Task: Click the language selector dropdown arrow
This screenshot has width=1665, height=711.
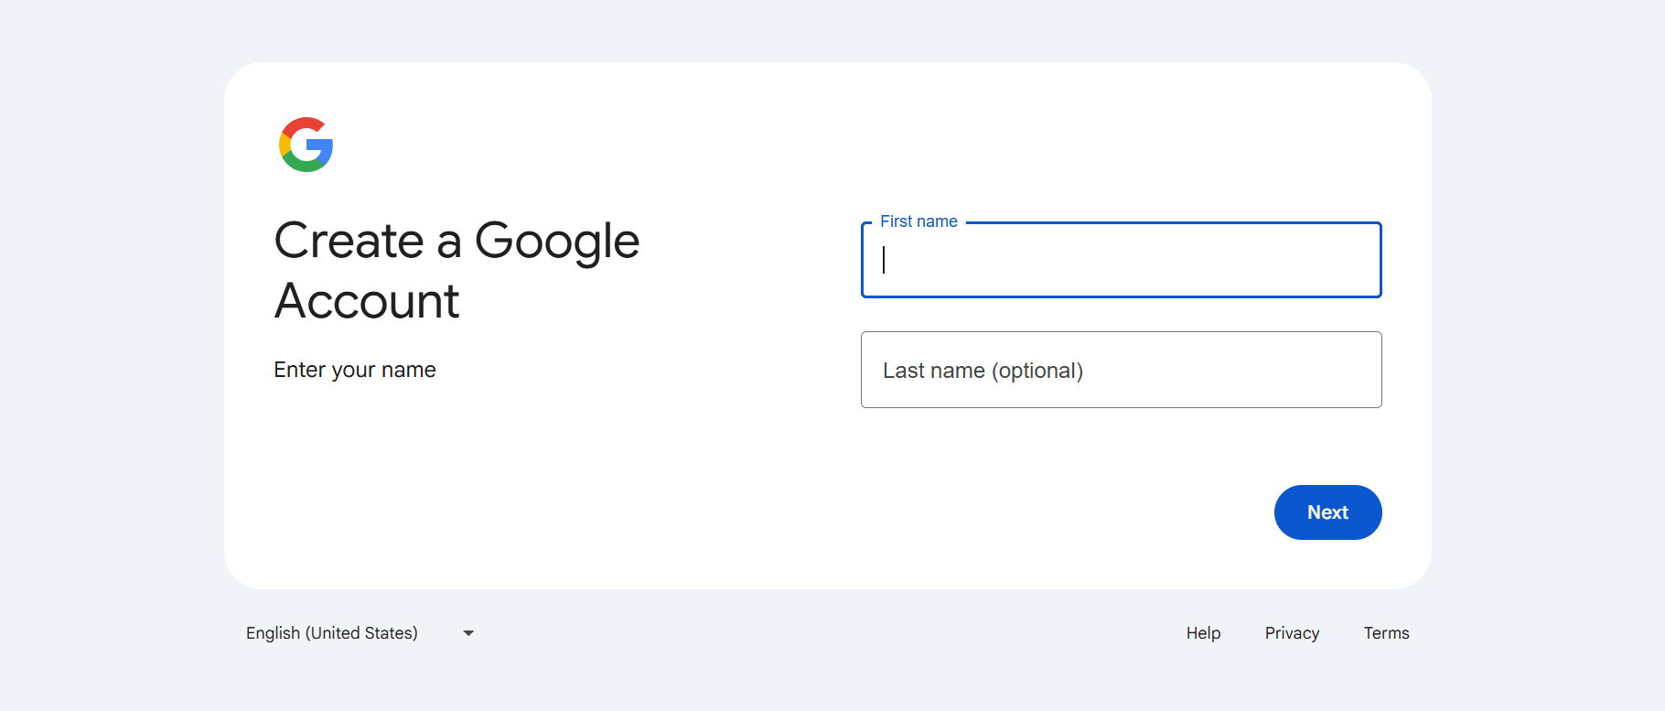Action: click(x=468, y=633)
